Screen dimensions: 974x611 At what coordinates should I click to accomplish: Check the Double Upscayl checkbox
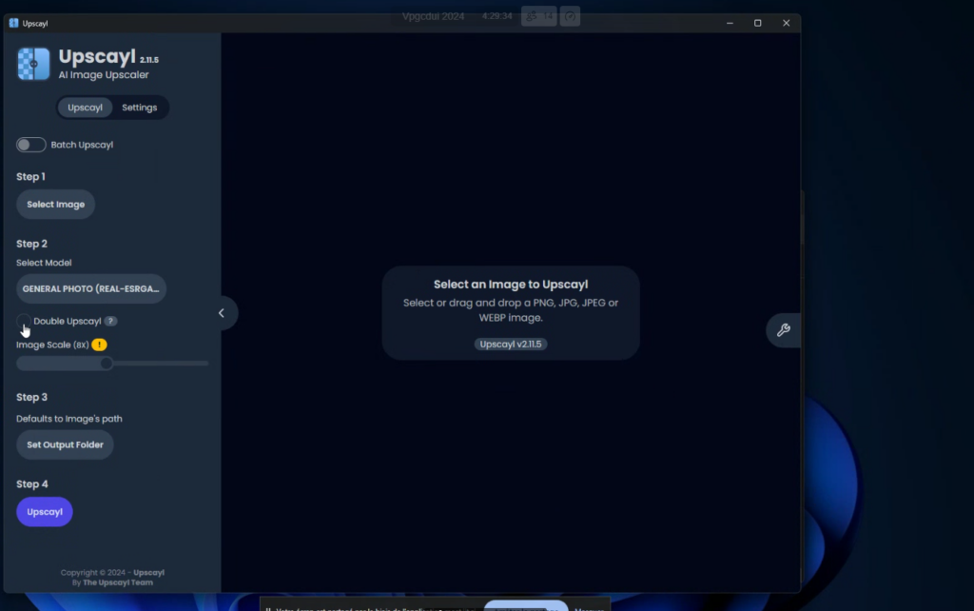(24, 321)
